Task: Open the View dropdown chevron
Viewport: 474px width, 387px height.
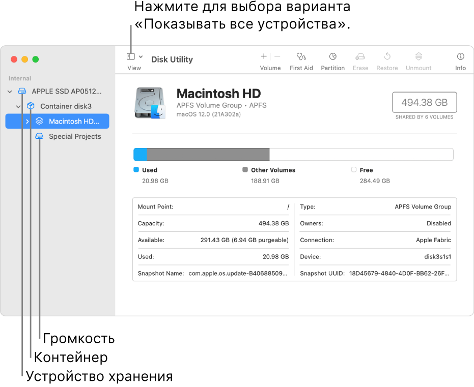Action: pyautogui.click(x=141, y=56)
